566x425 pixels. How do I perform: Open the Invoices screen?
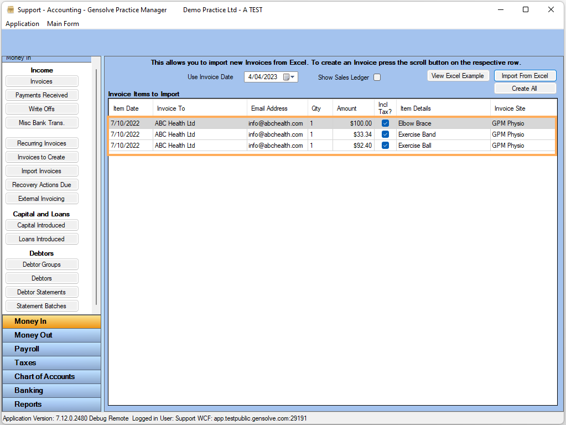click(41, 81)
